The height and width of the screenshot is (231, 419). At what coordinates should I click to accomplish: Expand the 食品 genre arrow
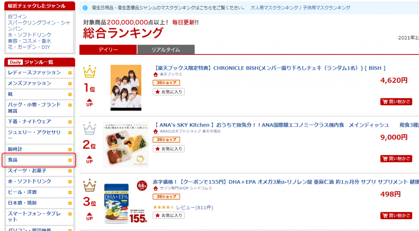[x=70, y=160]
